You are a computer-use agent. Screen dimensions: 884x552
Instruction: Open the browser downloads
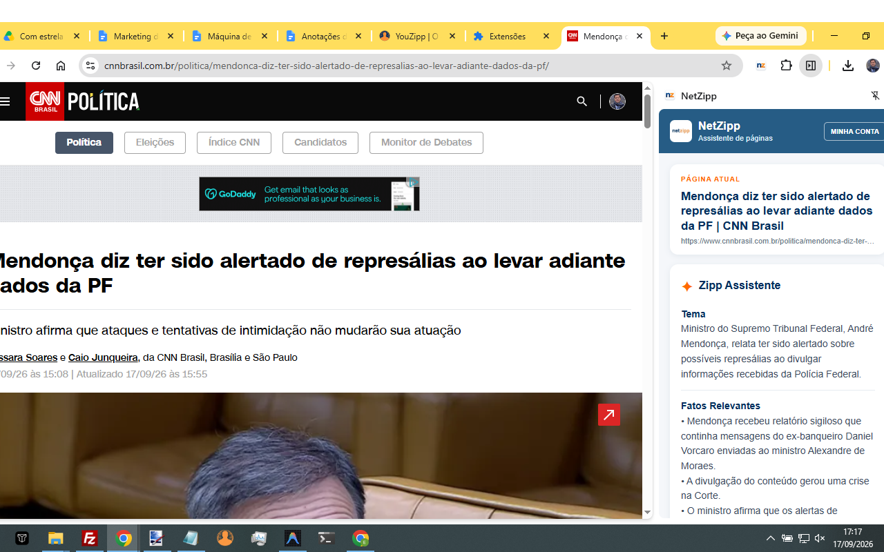[x=848, y=66]
